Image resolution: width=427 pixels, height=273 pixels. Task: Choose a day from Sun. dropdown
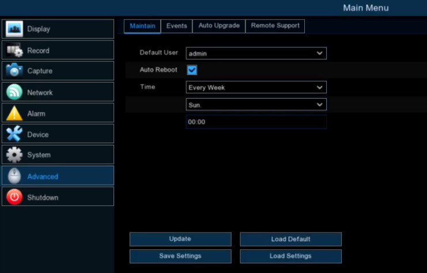(256, 105)
